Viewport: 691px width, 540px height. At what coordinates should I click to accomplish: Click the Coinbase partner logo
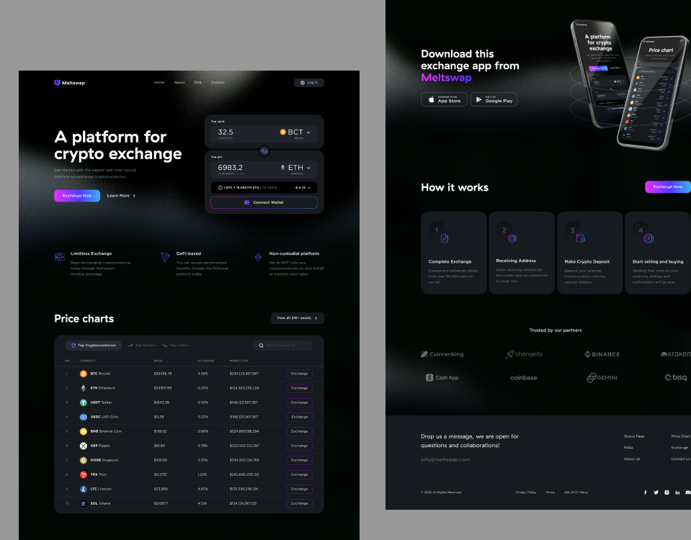click(x=524, y=378)
